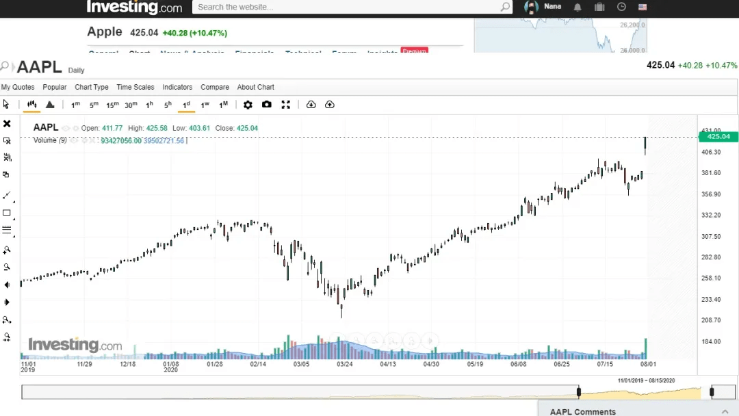The image size is (739, 416).
Task: Select the arrow cursor tool
Action: [x=6, y=104]
